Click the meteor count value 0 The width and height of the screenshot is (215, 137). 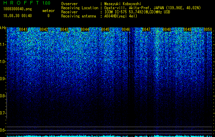coord(49,16)
